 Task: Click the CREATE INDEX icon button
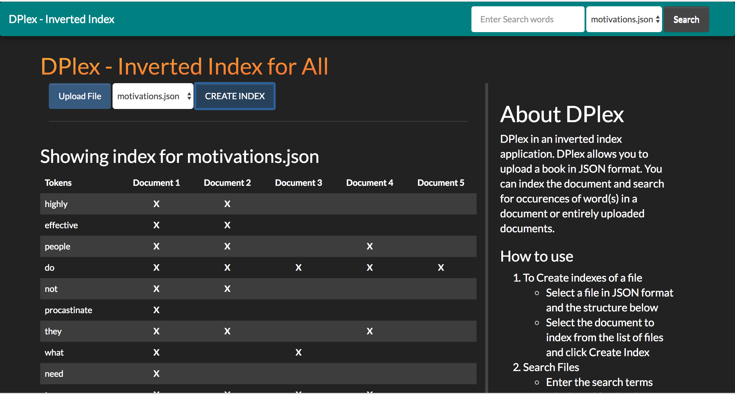[x=235, y=96]
